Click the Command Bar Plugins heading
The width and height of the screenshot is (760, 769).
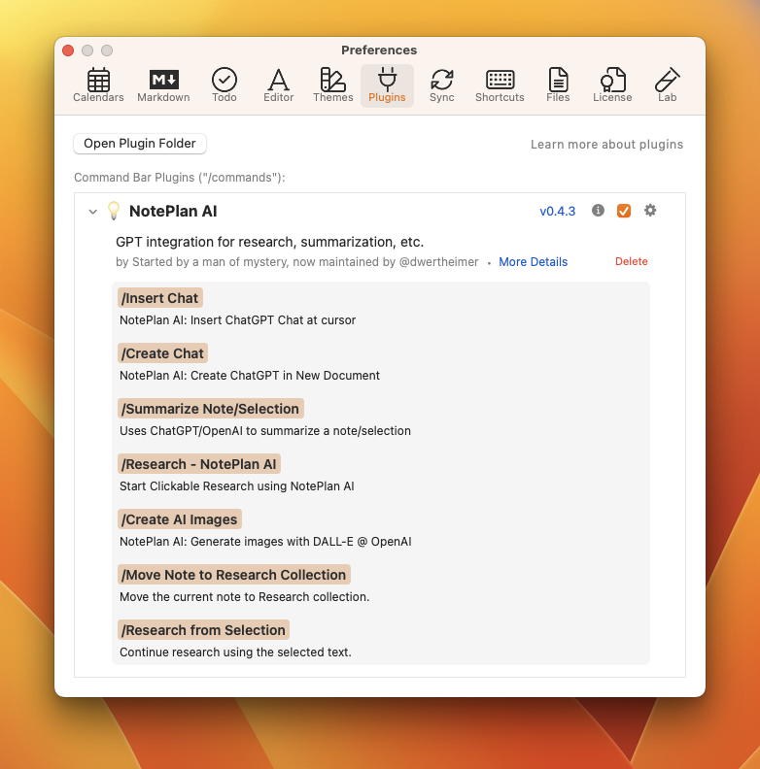(x=180, y=177)
